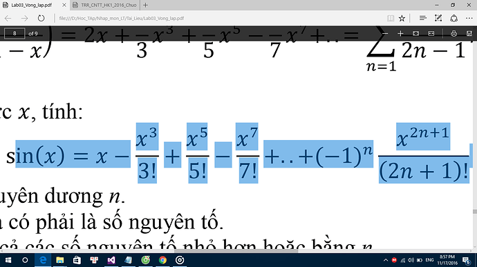The height and width of the screenshot is (267, 477).
Task: Open the Hub panel in Edge
Action: point(422,18)
